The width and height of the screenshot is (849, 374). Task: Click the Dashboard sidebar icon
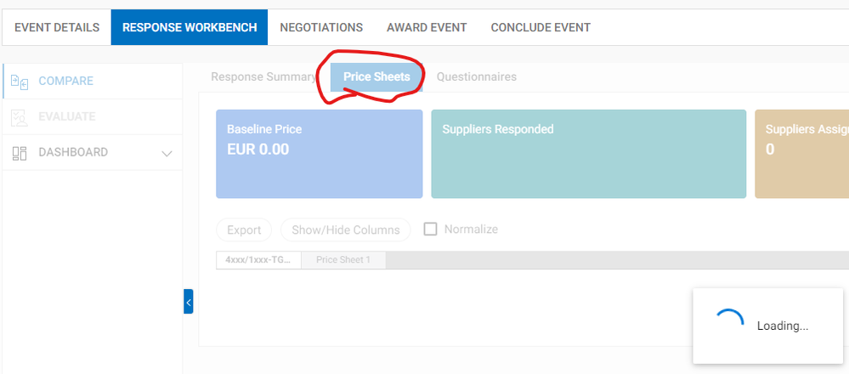click(20, 153)
